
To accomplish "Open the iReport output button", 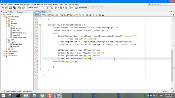I will click(28, 91).
